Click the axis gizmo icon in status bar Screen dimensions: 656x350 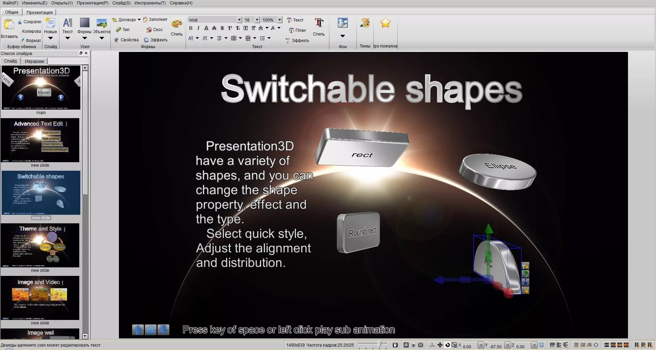pyautogui.click(x=432, y=345)
